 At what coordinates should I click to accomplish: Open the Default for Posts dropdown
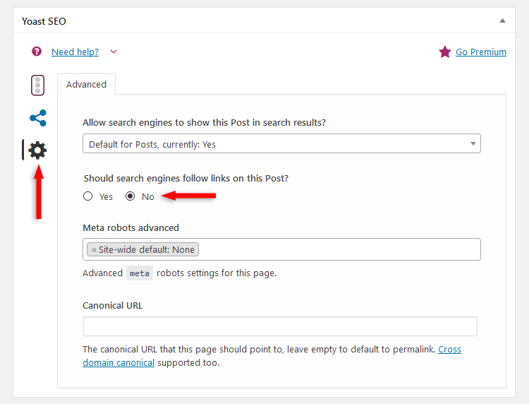click(281, 143)
